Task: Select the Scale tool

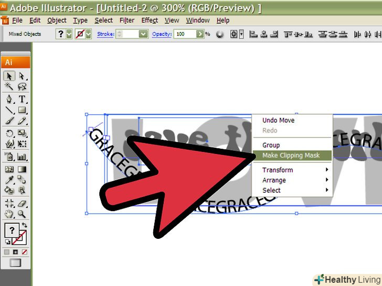Action: tap(22, 133)
